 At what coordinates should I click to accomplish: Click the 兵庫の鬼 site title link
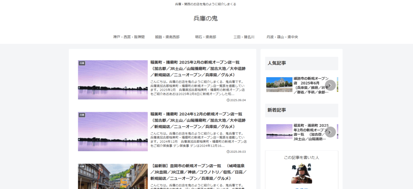pos(206,18)
